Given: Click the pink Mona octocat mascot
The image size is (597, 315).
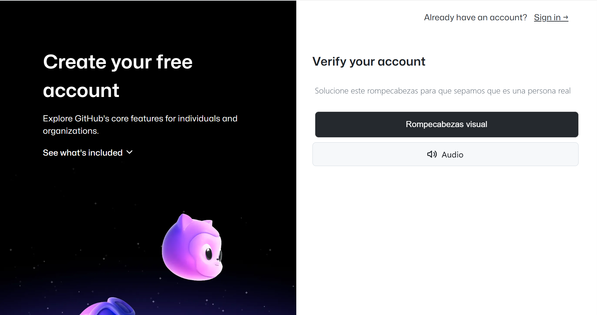Looking at the screenshot, I should tap(193, 248).
